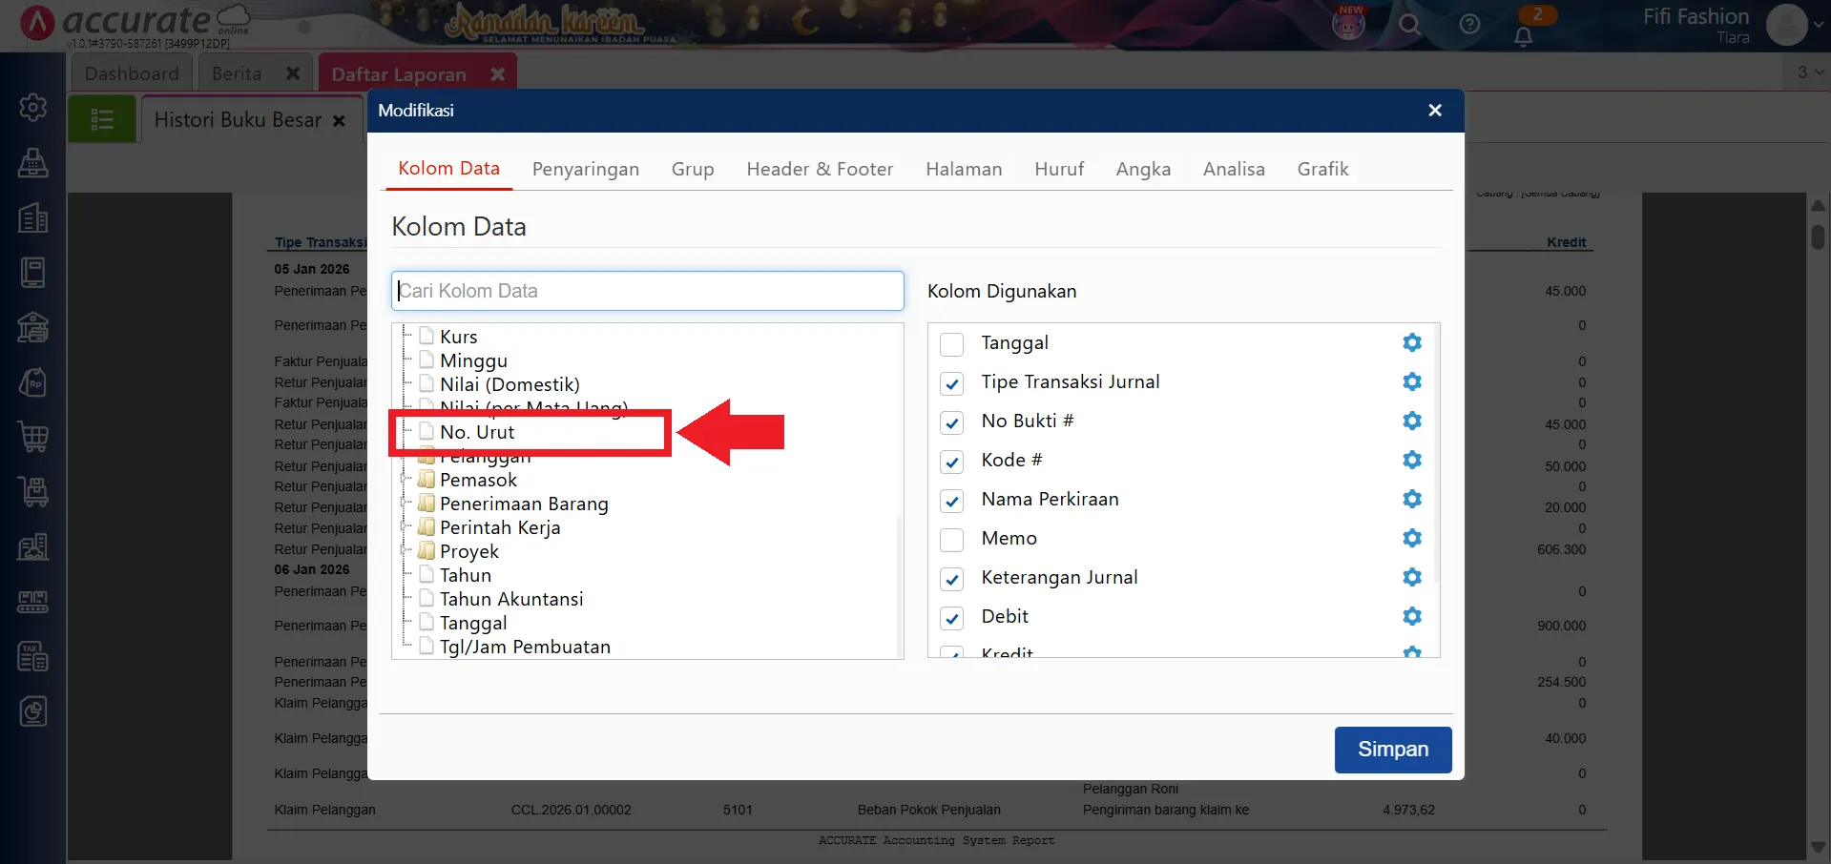This screenshot has width=1831, height=864.
Task: Select No. Urut in column tree
Action: tap(477, 433)
